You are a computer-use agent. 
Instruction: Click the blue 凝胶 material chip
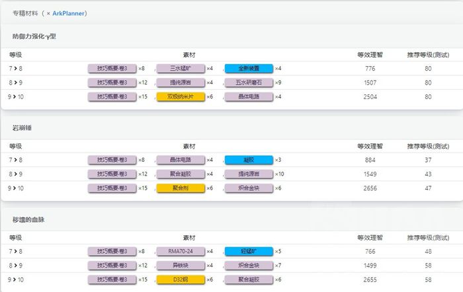(249, 160)
